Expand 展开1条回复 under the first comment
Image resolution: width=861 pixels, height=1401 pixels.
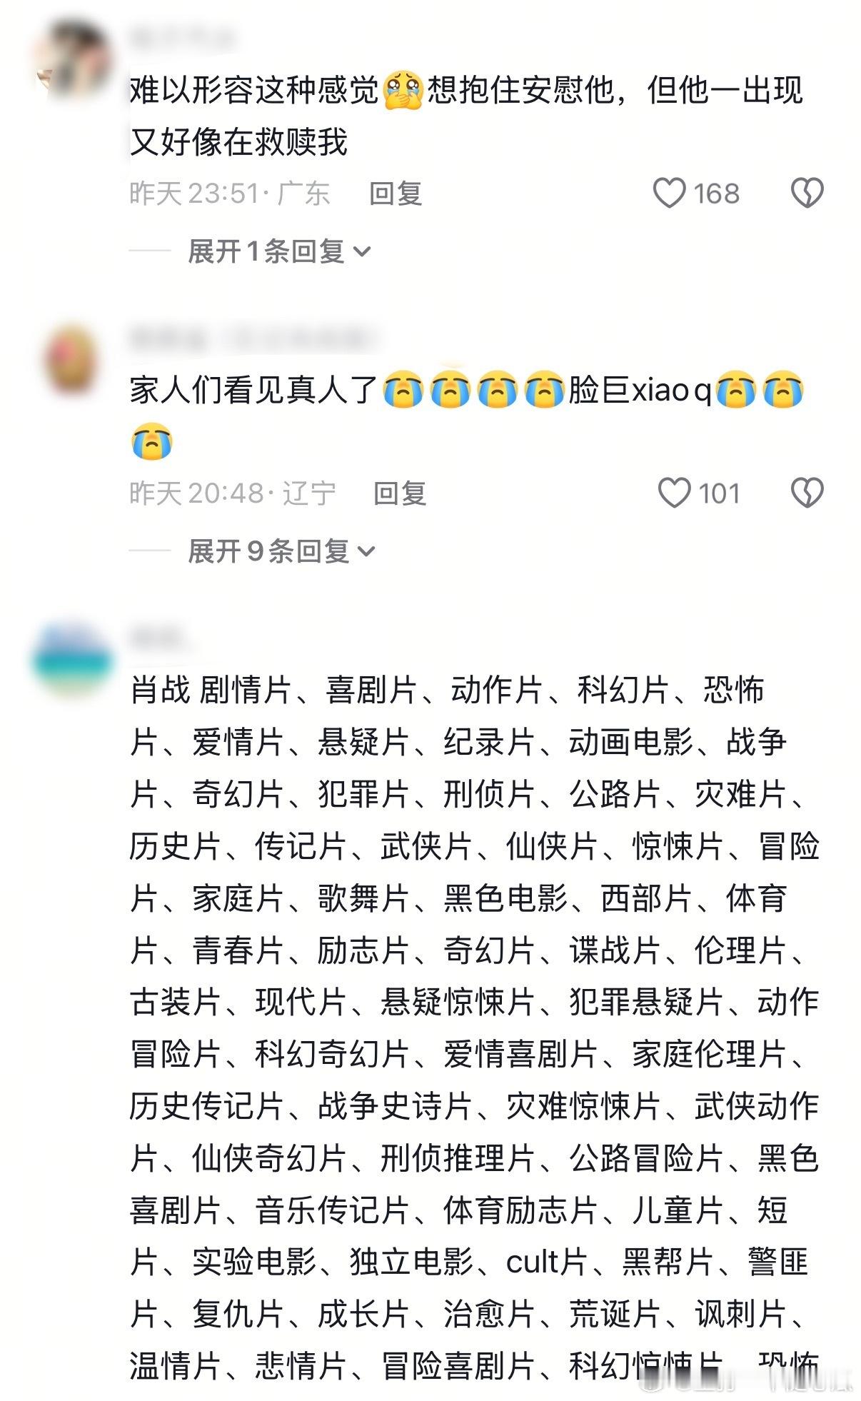(x=278, y=251)
